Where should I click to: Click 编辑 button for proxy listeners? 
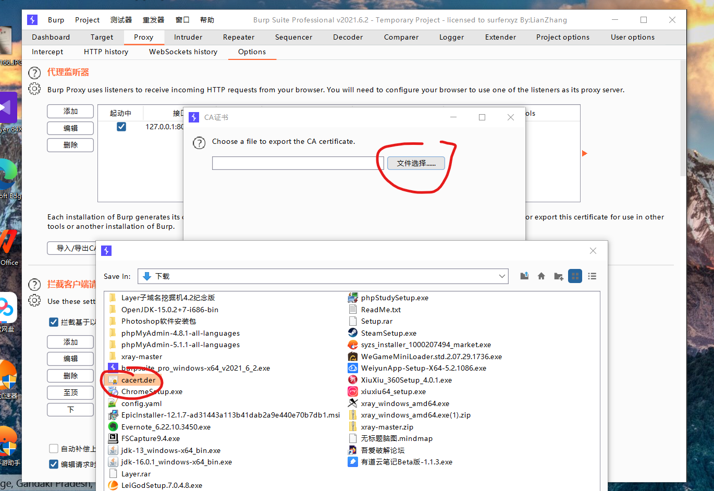tap(70, 128)
